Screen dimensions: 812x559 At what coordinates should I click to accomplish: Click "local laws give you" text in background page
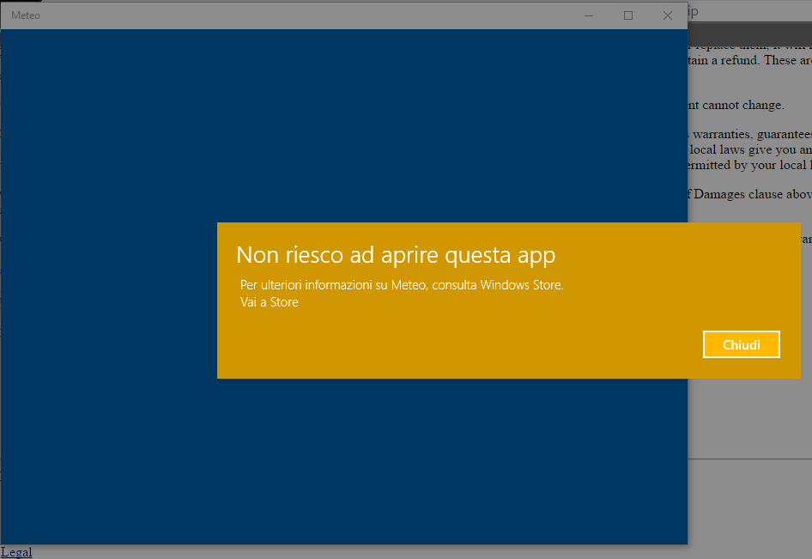[743, 149]
